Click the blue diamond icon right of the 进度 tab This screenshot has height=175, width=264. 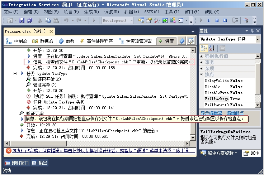click(182, 41)
